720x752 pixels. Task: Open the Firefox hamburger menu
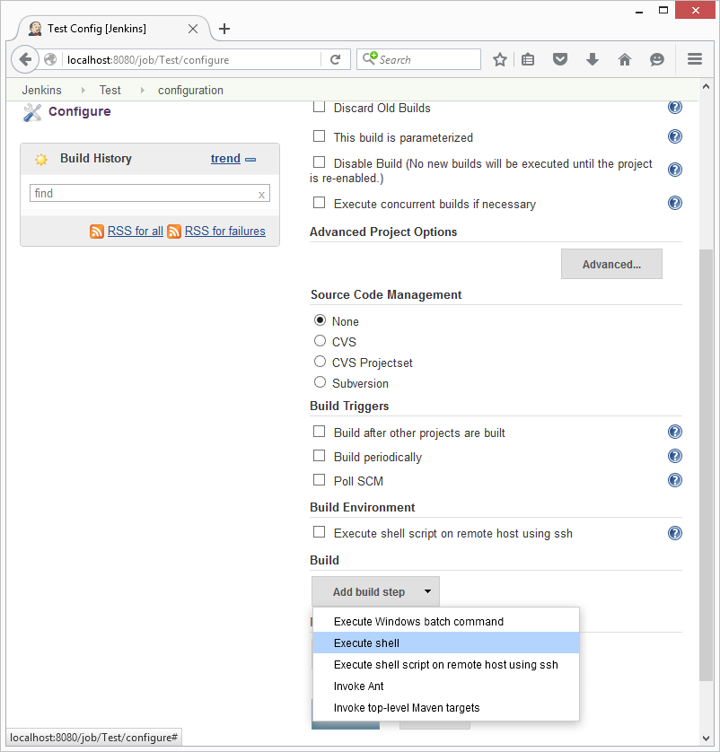(x=695, y=59)
